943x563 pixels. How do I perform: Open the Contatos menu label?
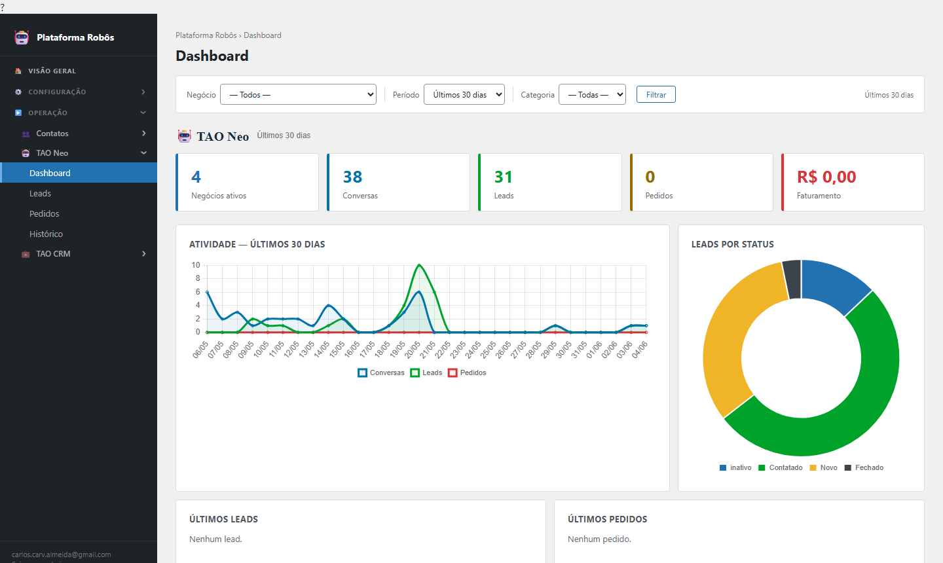click(52, 134)
